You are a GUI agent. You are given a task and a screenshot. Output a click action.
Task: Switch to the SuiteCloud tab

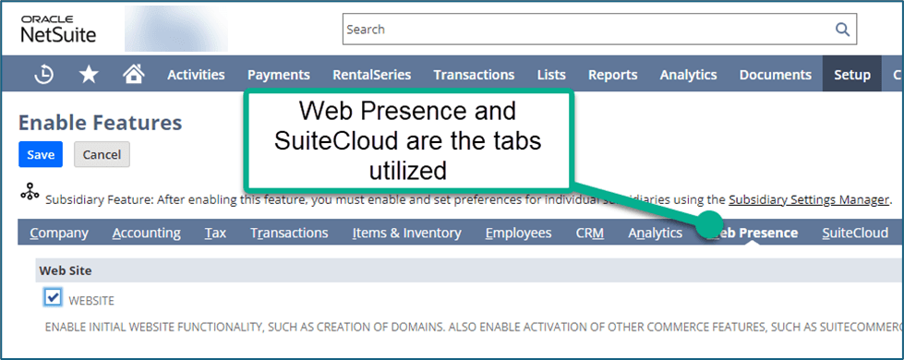pos(855,233)
